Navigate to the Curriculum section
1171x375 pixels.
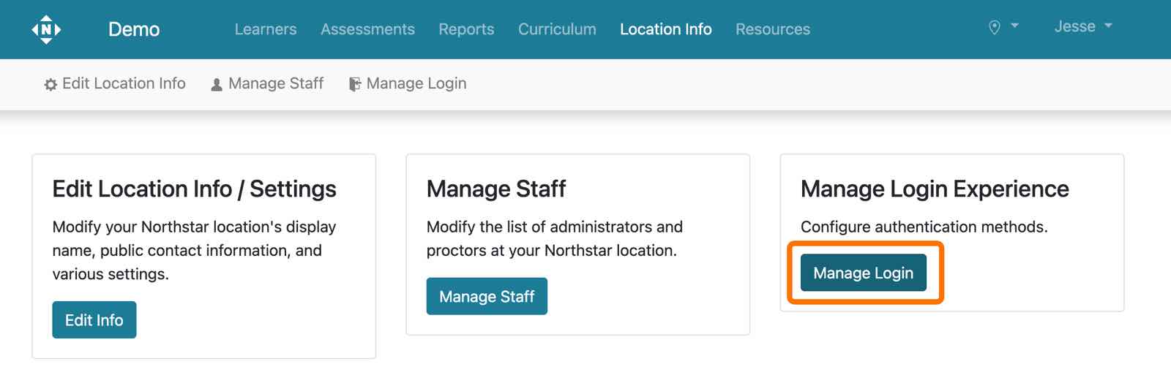557,29
